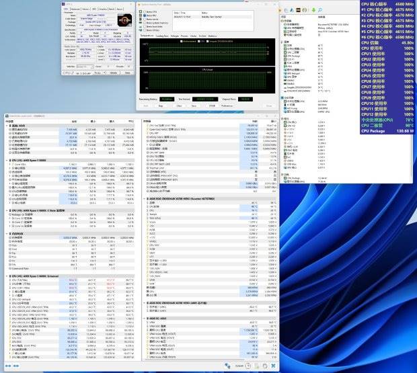This screenshot has width=417, height=373.
Task: Select the Stability Test Started log row
Action: pos(213,17)
